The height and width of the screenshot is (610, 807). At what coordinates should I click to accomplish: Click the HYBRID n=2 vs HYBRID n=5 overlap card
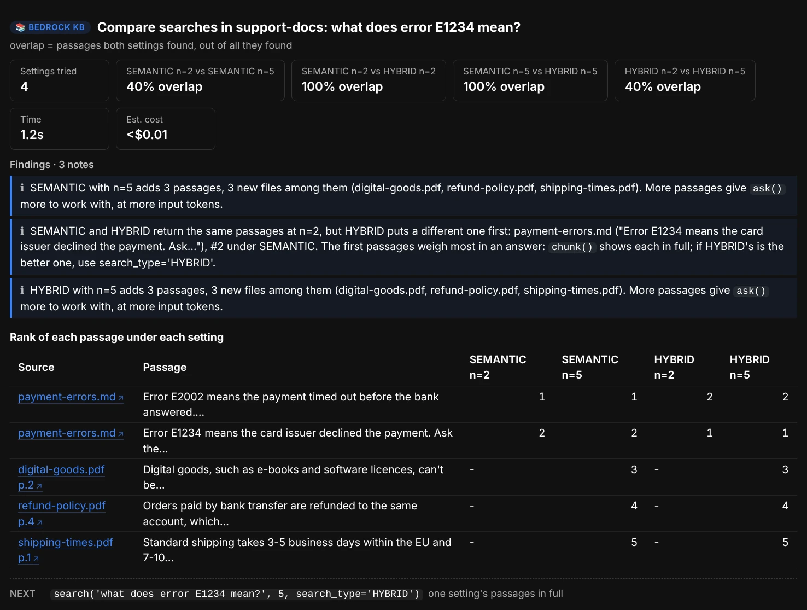tap(685, 80)
